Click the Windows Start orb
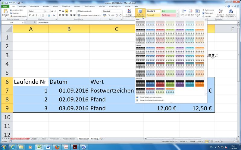Viewport: 241px width, 150px height. tap(4, 147)
